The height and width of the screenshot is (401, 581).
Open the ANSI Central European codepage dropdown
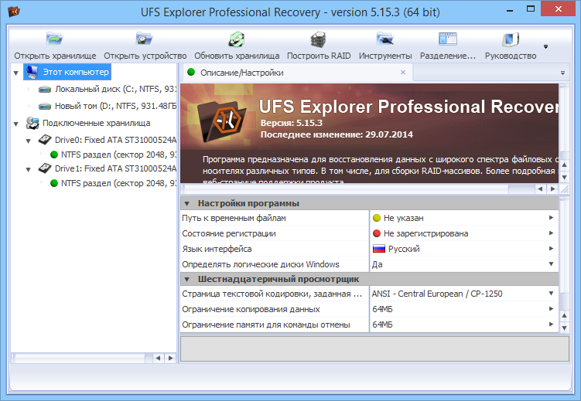pyautogui.click(x=552, y=294)
